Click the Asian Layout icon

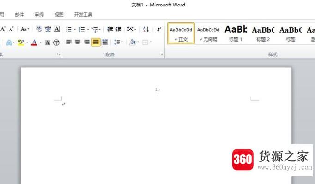point(130,30)
